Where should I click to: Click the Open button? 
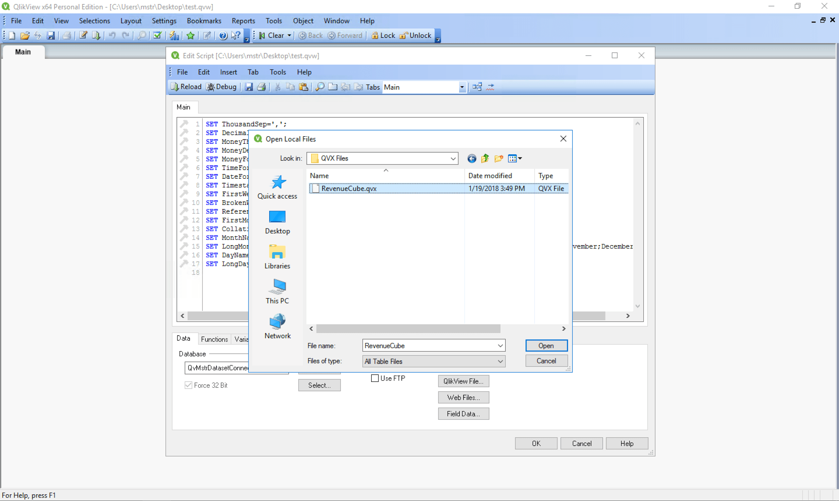(x=546, y=346)
